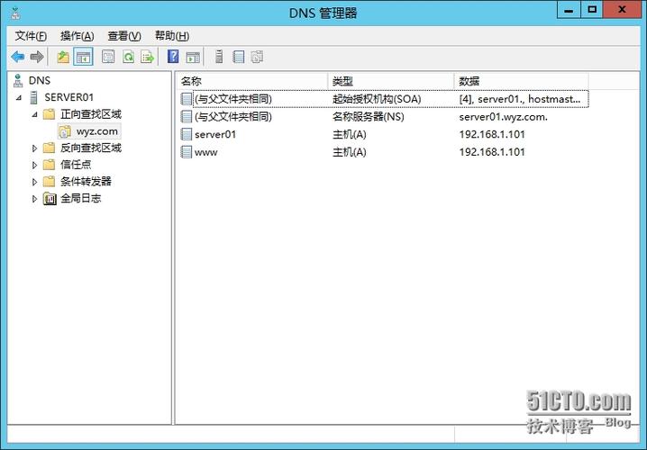Click the www host record icon
647x450 pixels.
click(x=187, y=152)
